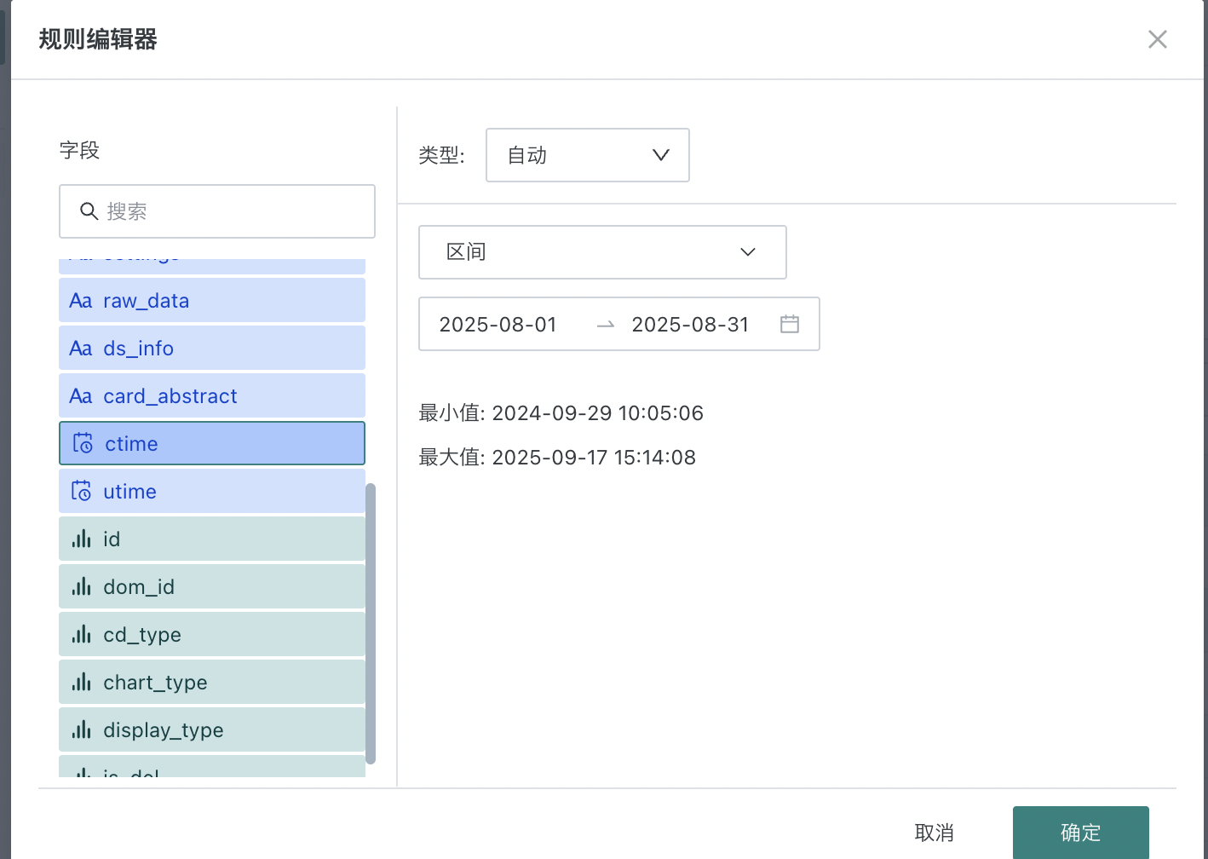Choose the utime field
Screen dimensions: 1208x859
tap(212, 491)
